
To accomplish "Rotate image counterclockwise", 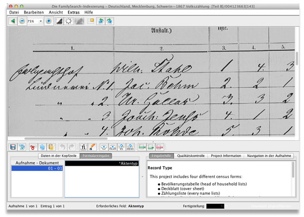I will tap(101, 21).
